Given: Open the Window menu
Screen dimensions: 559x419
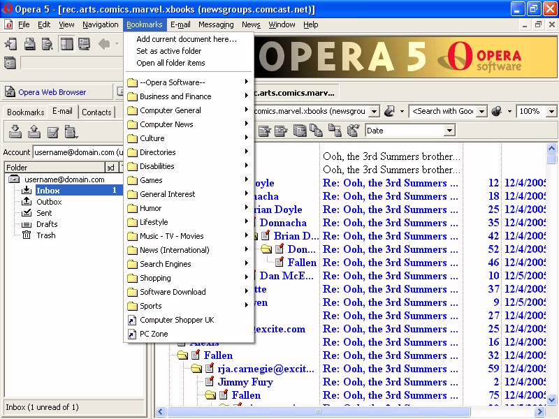Looking at the screenshot, I should 282,24.
